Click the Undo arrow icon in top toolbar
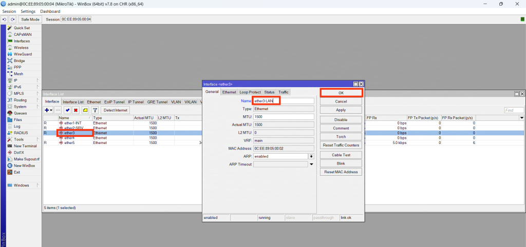This screenshot has height=247, width=526. [x=5, y=19]
